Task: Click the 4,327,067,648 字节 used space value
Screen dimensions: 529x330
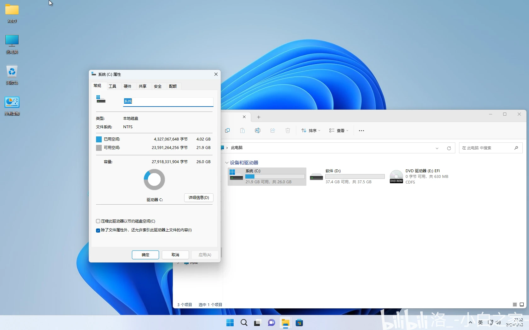Action: pyautogui.click(x=171, y=139)
